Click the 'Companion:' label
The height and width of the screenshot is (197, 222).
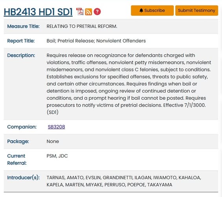[x=22, y=127]
